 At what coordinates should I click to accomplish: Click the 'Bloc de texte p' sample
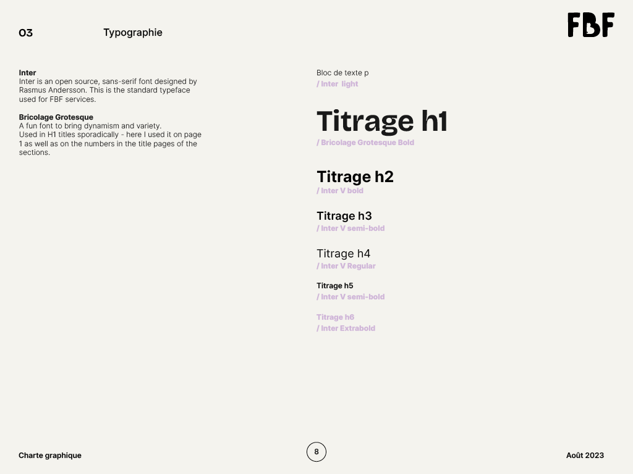342,73
